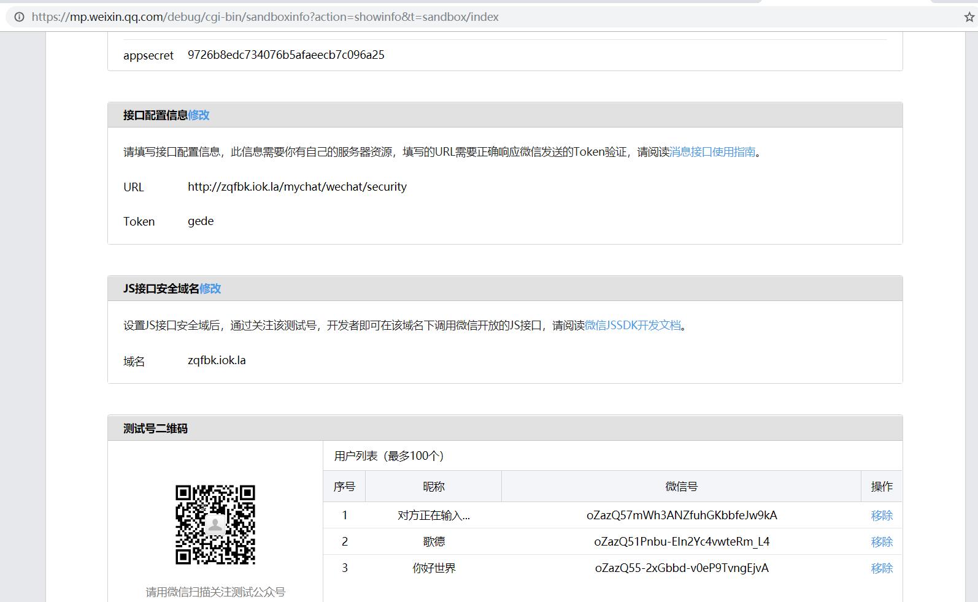Click nickname 对方正在输入... in user list
Viewport: 978px width, 602px height.
(434, 516)
